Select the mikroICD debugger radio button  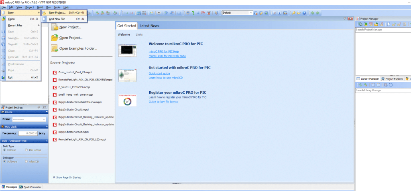pos(26,162)
